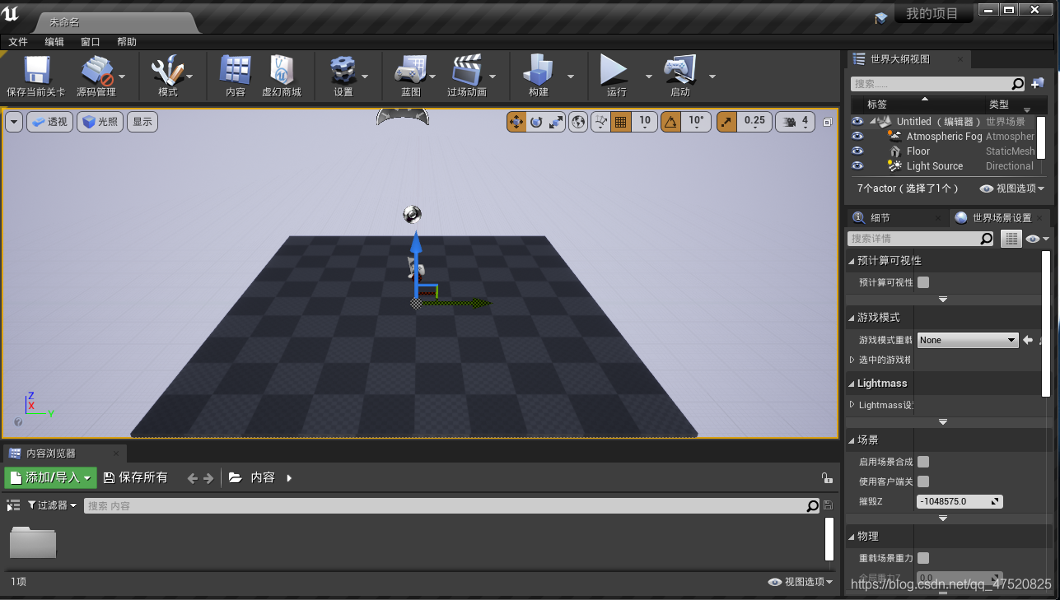
Task: Toggle grid snapping in viewport
Action: tap(621, 122)
